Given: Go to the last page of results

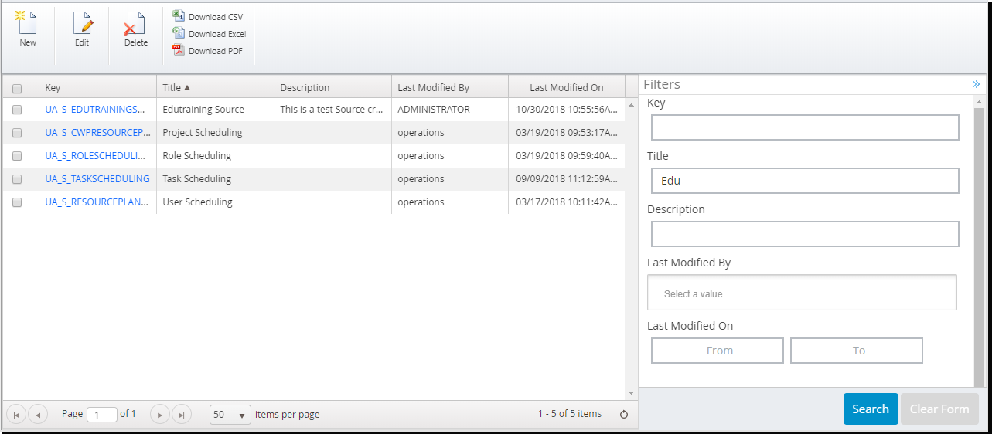Looking at the screenshot, I should tap(181, 415).
